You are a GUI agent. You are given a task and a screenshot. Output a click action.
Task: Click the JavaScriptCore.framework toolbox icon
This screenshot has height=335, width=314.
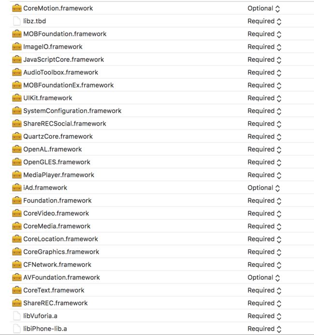[17, 59]
